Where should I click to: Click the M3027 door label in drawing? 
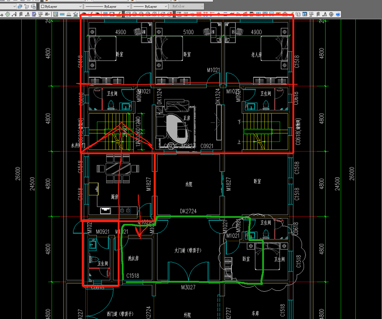(x=188, y=288)
